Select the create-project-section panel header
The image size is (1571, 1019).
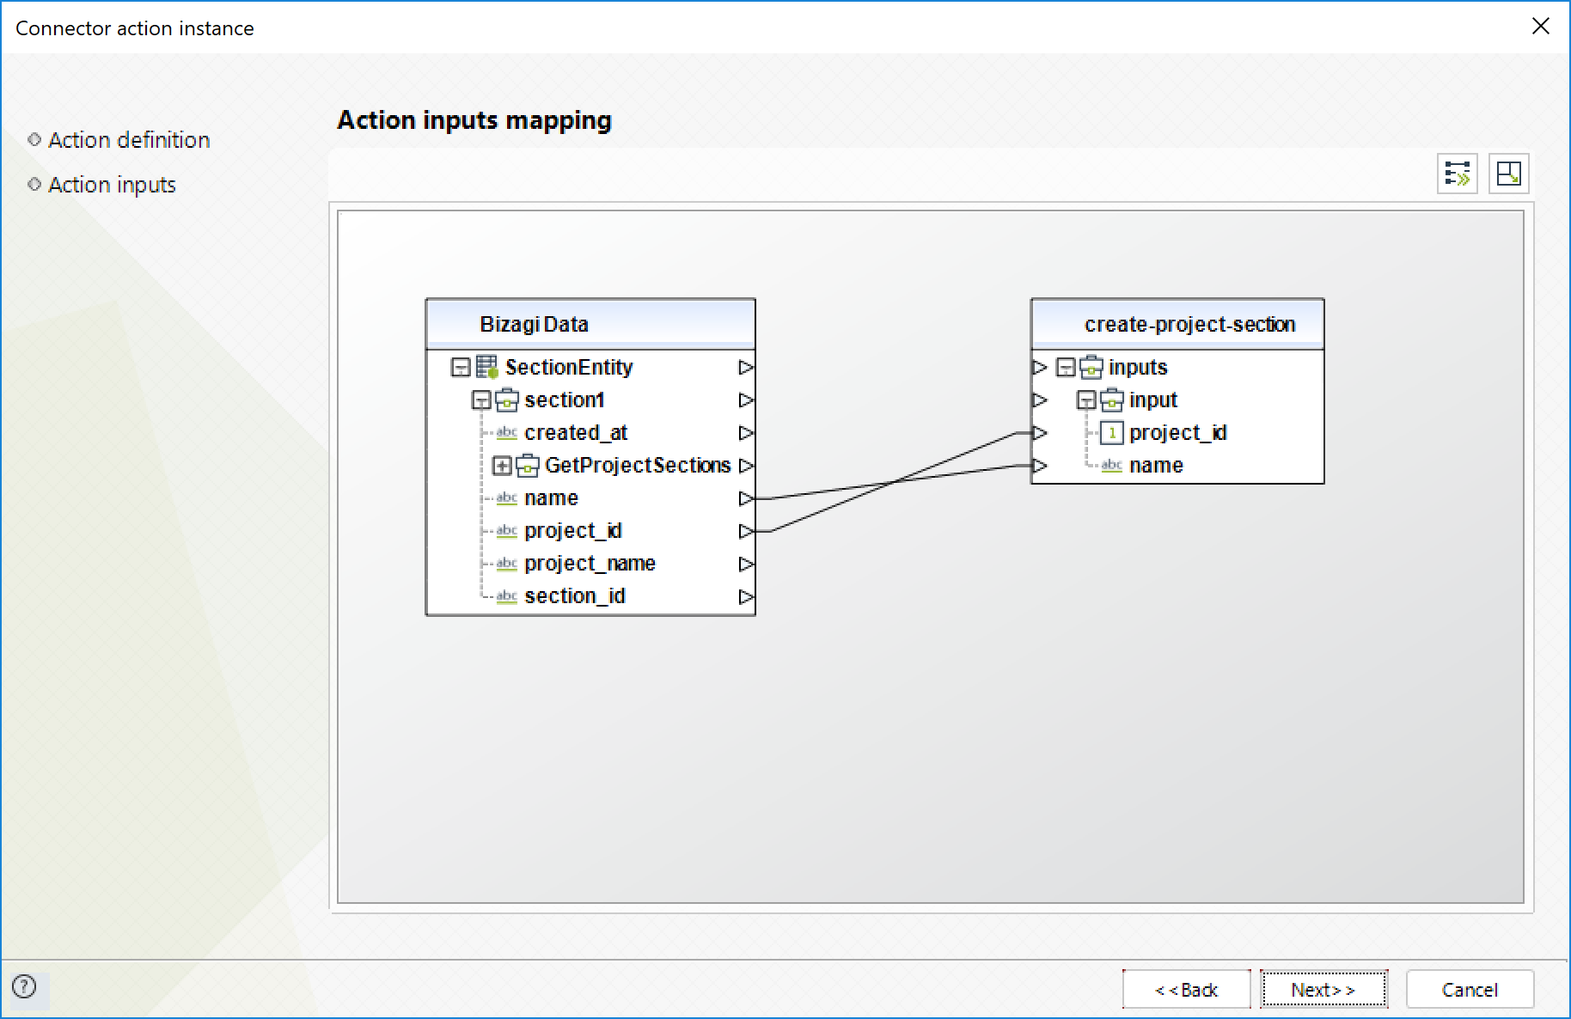[1177, 324]
